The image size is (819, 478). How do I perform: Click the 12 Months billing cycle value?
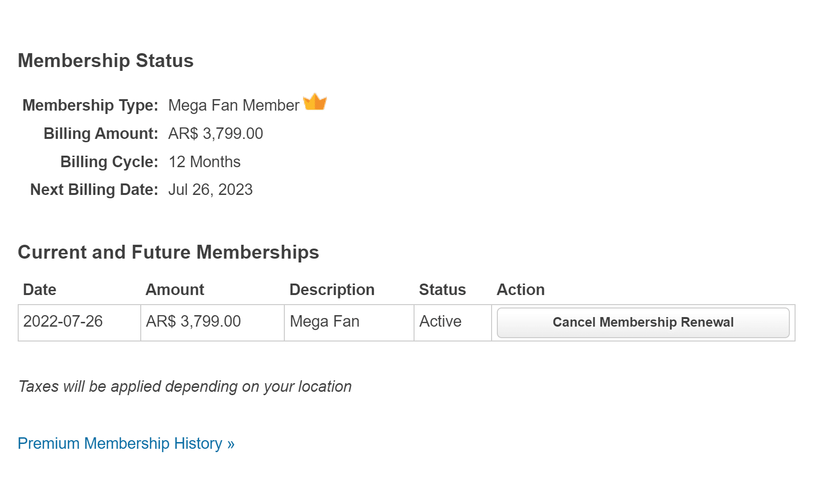pos(204,162)
